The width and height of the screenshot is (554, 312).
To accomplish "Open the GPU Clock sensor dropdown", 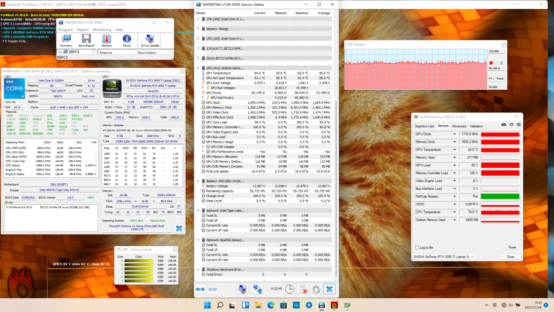I will click(x=454, y=134).
